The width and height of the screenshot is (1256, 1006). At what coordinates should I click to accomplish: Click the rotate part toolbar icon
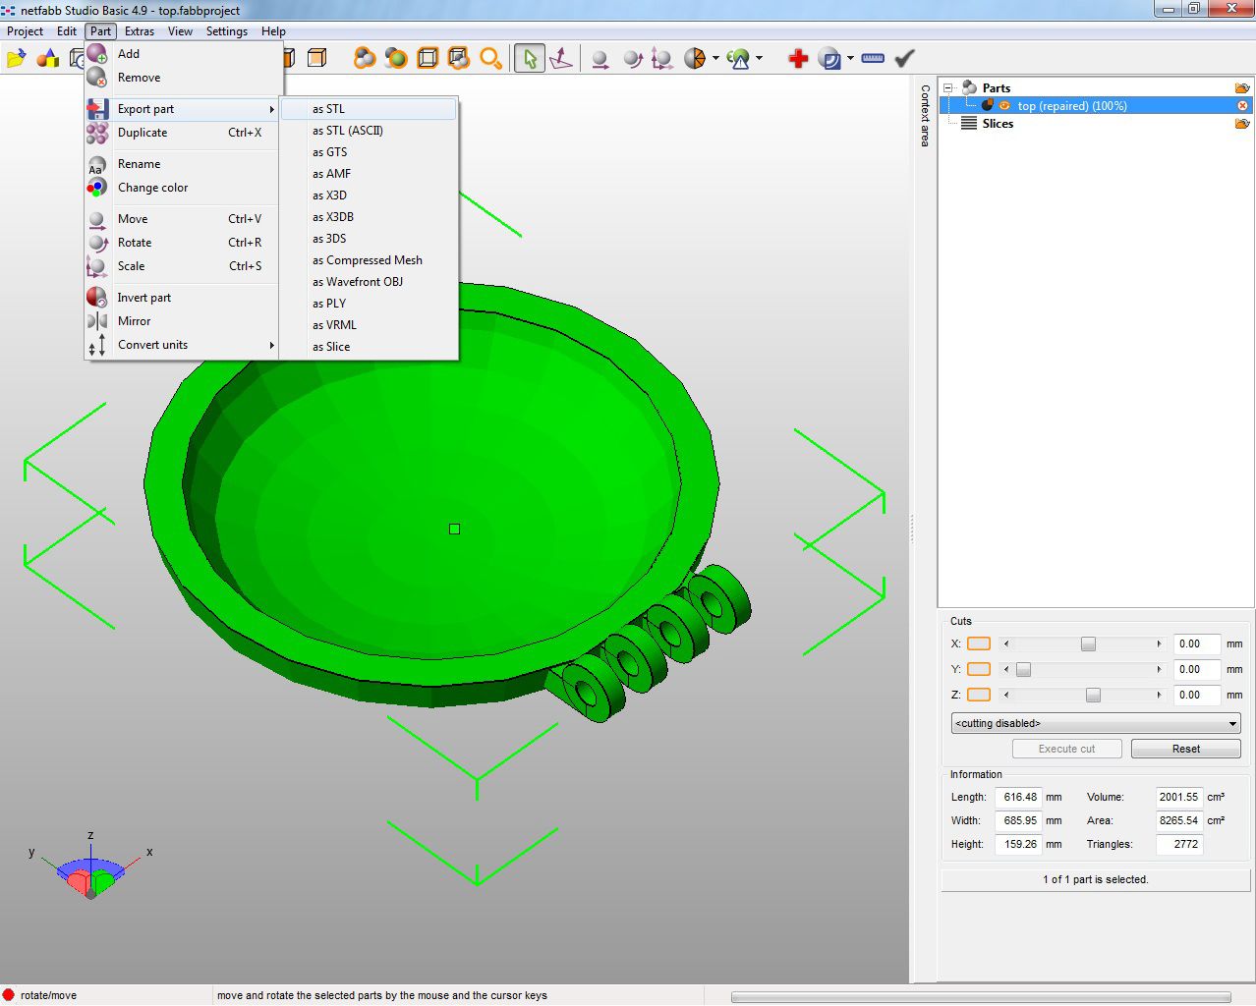coord(632,58)
